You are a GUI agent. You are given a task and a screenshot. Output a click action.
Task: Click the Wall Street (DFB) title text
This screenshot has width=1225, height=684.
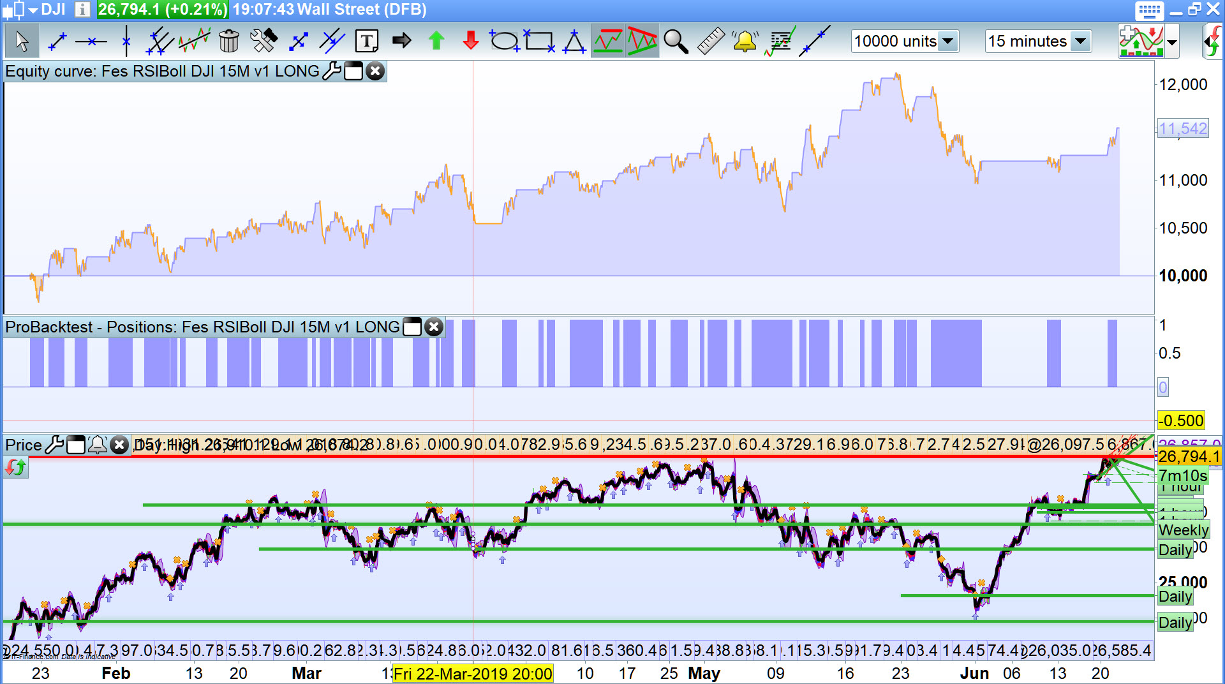pyautogui.click(x=362, y=10)
